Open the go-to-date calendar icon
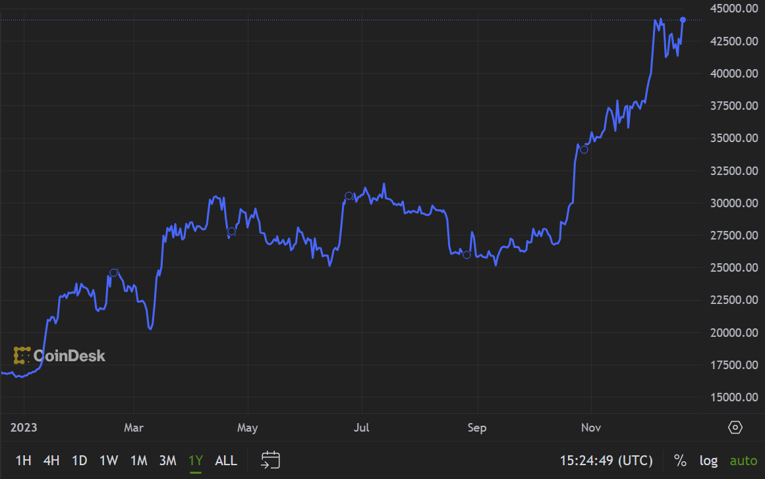 tap(270, 460)
